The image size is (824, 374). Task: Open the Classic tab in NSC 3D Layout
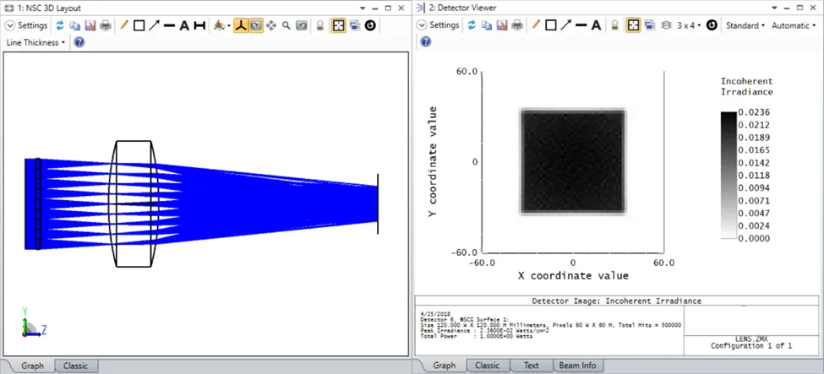[x=76, y=366]
